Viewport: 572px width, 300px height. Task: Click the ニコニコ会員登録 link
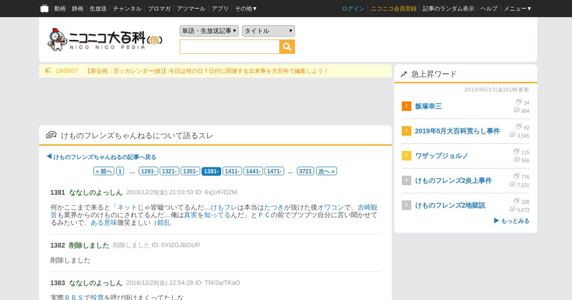(394, 9)
